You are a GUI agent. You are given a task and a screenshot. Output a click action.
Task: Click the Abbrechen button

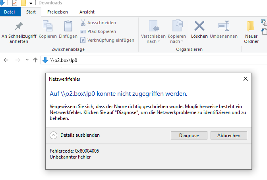(229, 135)
